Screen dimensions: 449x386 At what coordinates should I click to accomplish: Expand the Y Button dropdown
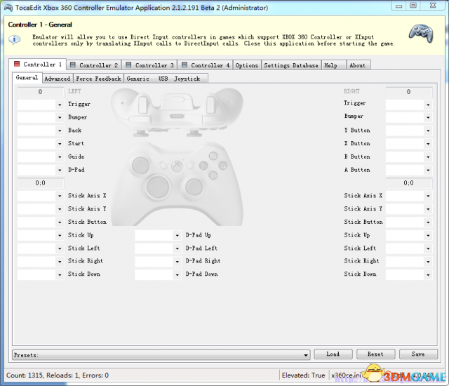point(428,131)
